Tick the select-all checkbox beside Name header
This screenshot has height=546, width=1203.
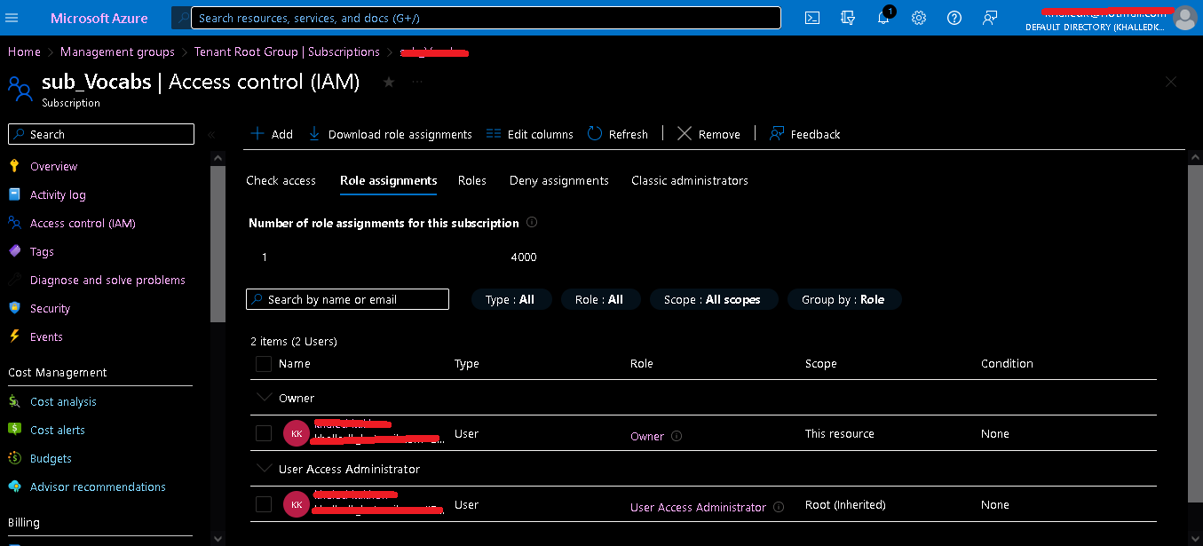click(x=263, y=363)
